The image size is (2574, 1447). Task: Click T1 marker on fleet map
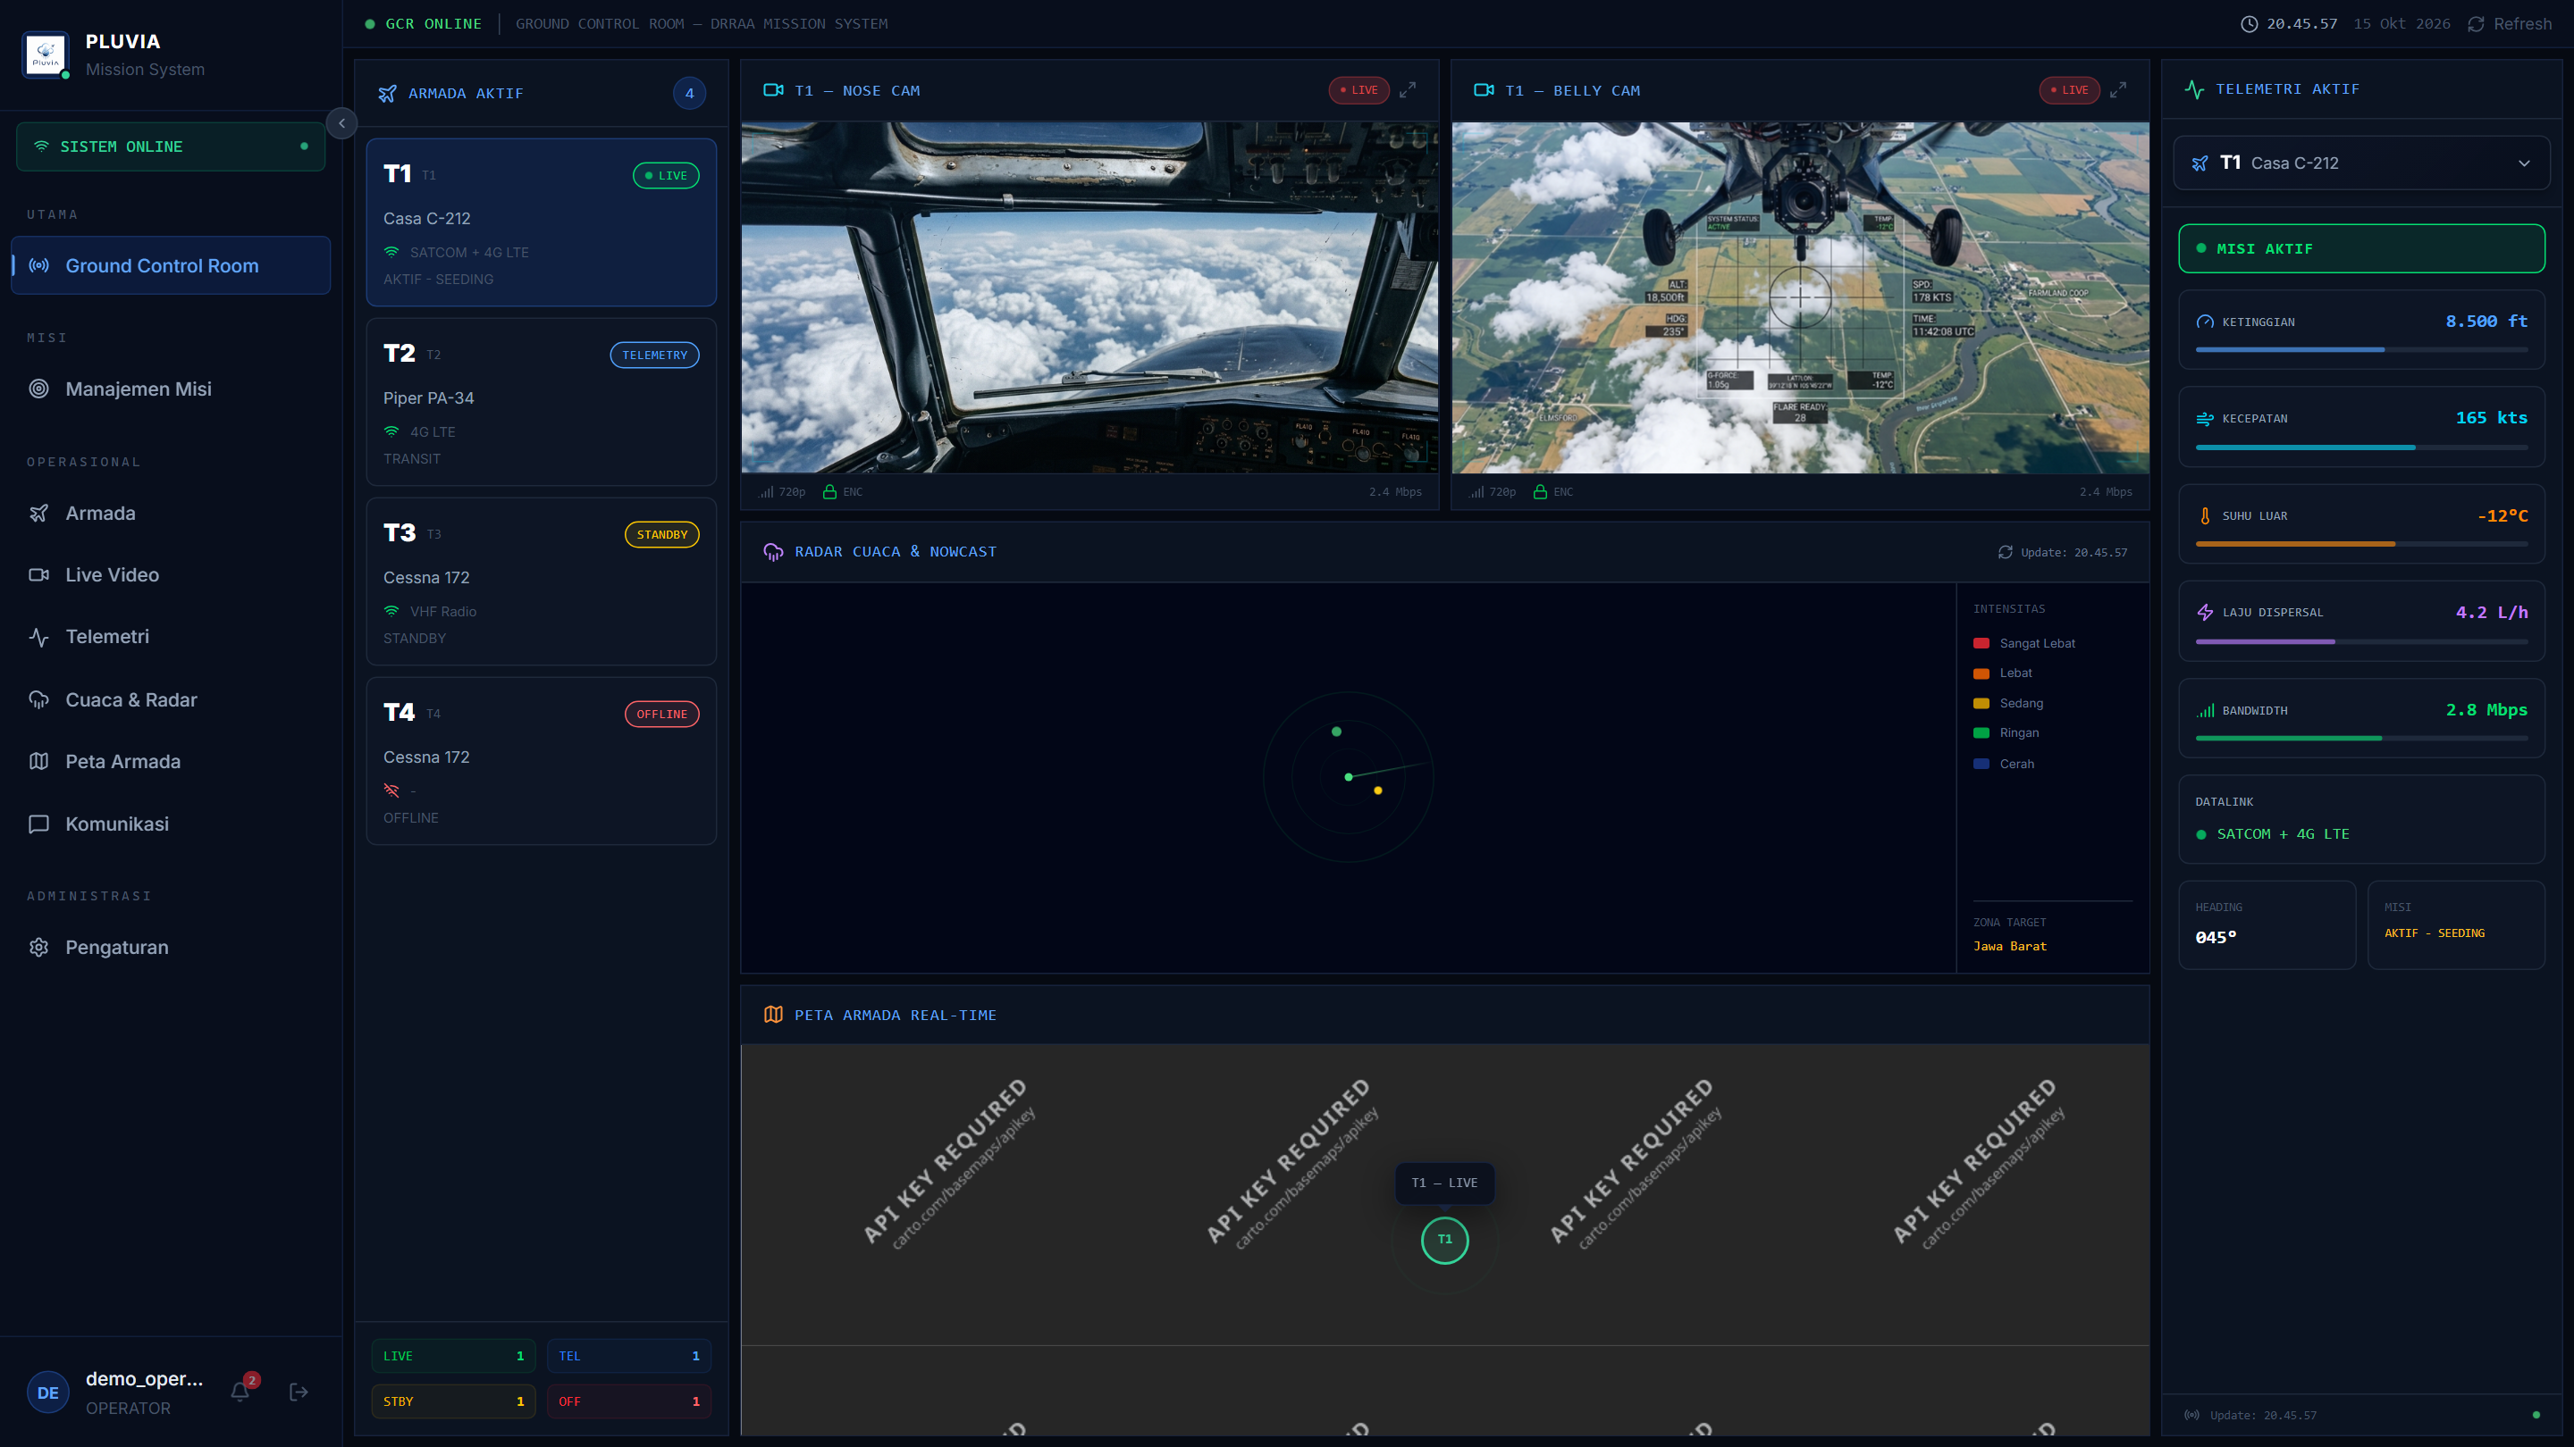(x=1445, y=1241)
